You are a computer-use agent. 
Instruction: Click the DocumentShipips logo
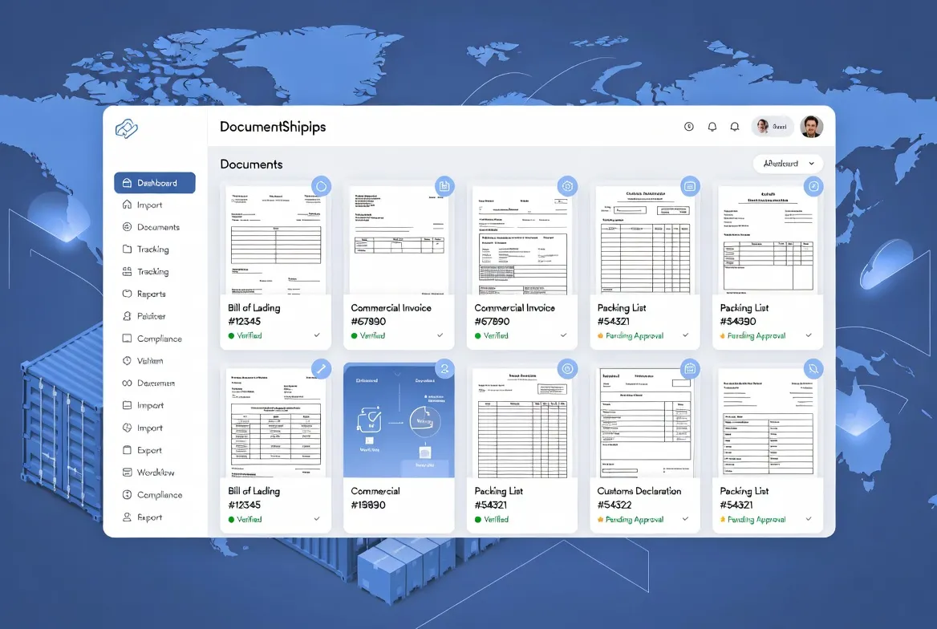(x=126, y=126)
